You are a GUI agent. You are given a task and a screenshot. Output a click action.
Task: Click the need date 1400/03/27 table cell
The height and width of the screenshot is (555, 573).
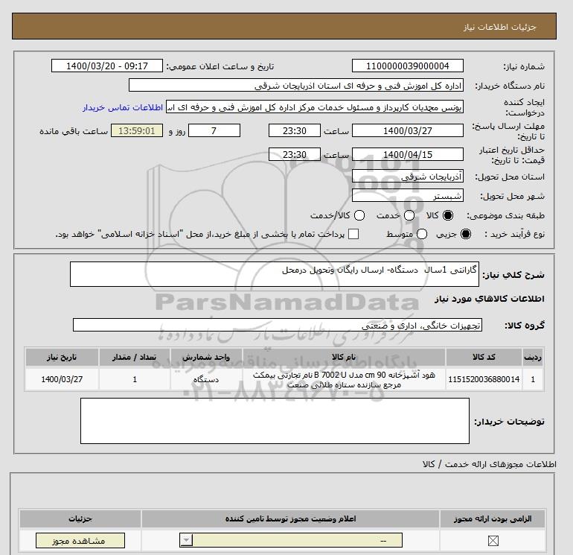point(62,379)
